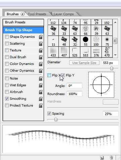Select the 66 brush preset thumbnail
Viewport: 121px width, 160px height.
tap(86, 30)
